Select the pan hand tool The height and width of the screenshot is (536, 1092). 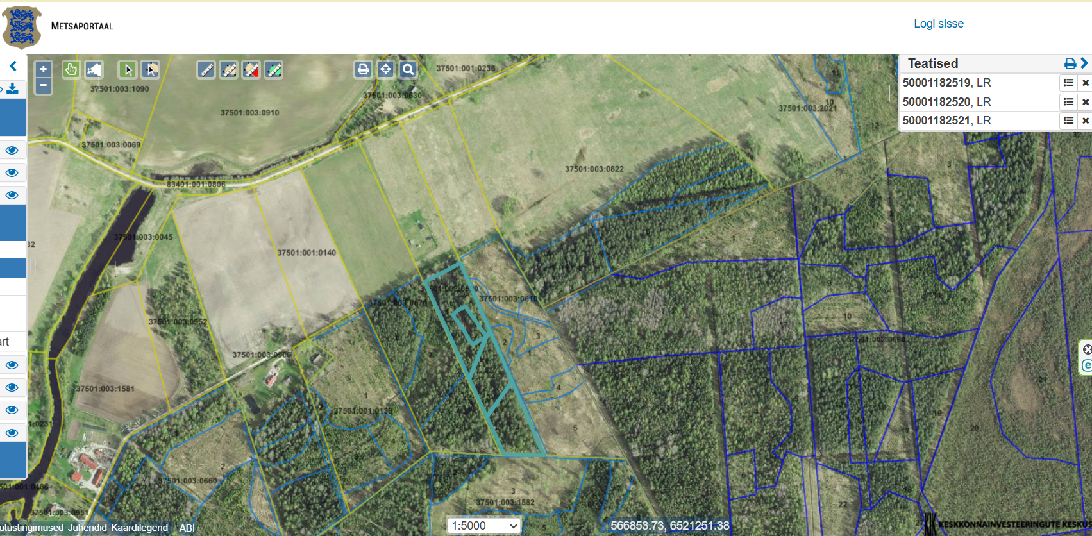[x=71, y=69]
